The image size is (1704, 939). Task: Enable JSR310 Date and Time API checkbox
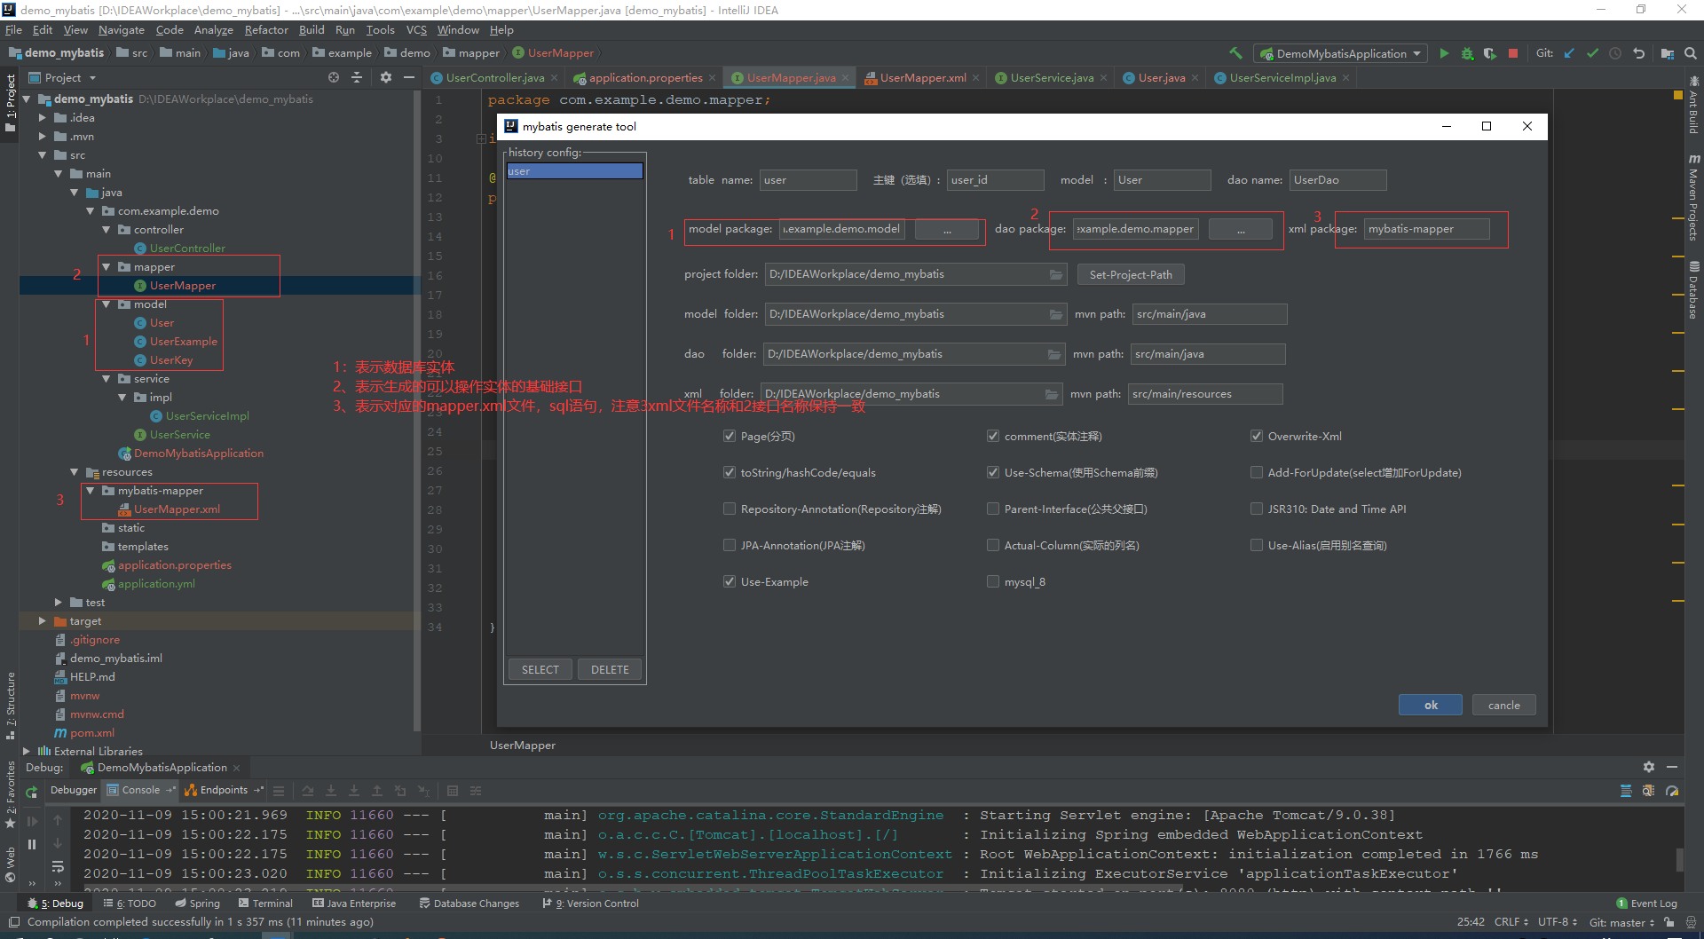click(x=1257, y=509)
